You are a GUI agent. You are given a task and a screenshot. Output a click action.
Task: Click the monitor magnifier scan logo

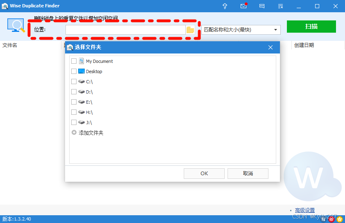16,25
